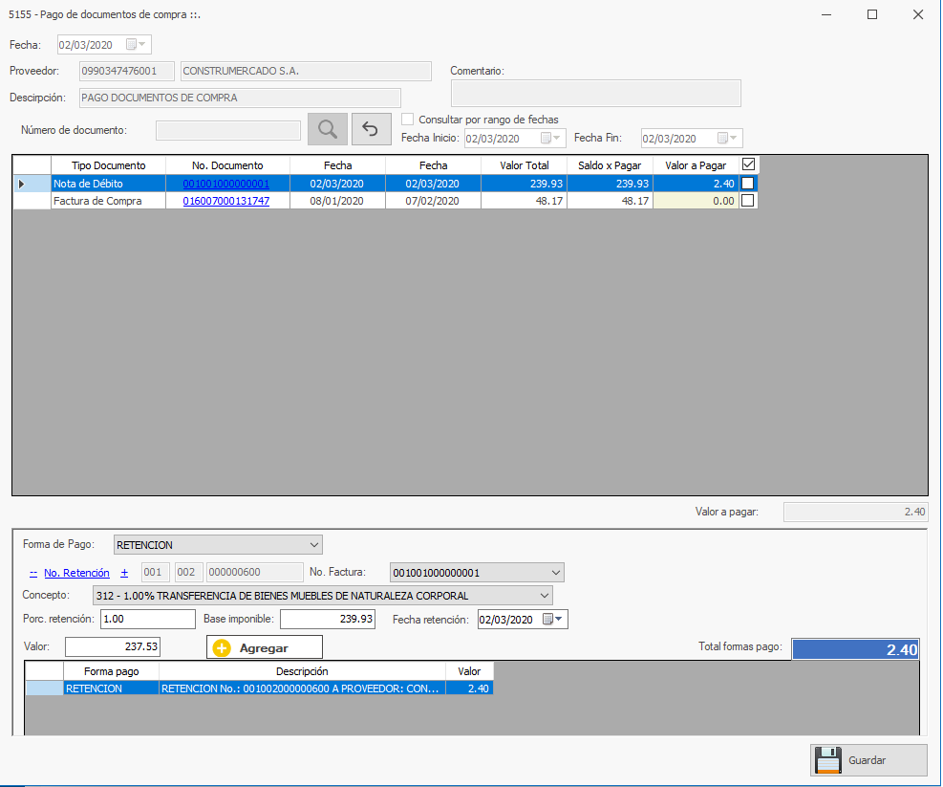Click the yellow plus Agregar button

pos(264,647)
